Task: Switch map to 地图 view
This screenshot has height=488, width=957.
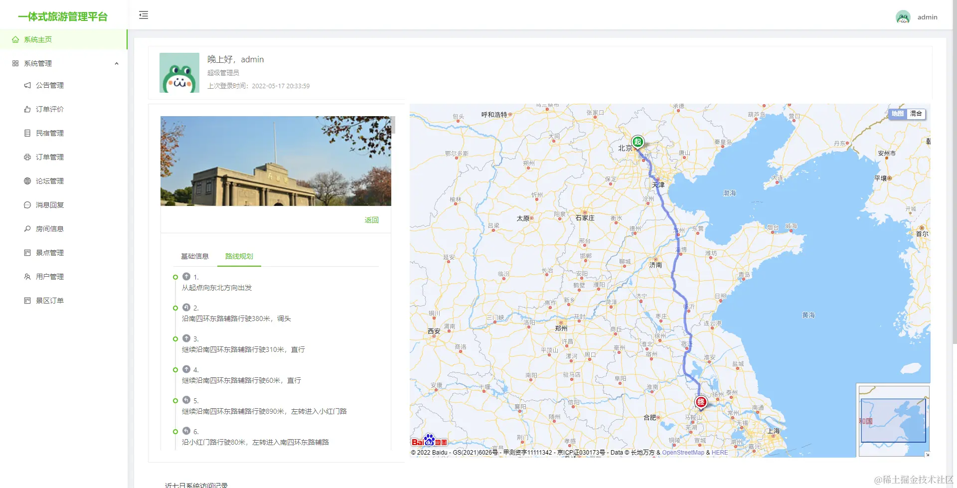Action: [x=898, y=114]
